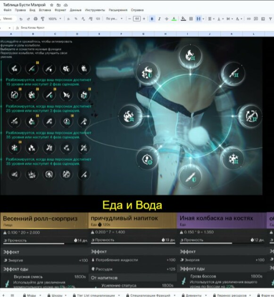Open the Справка menu
This screenshot has height=297, width=274.
(137, 10)
